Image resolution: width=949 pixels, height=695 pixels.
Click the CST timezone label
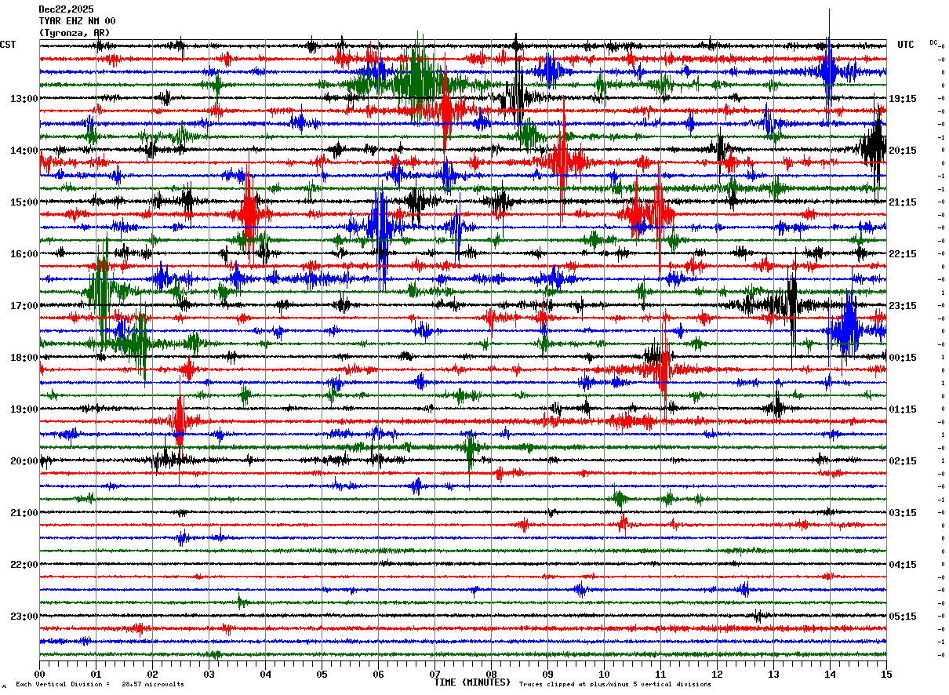click(x=8, y=45)
